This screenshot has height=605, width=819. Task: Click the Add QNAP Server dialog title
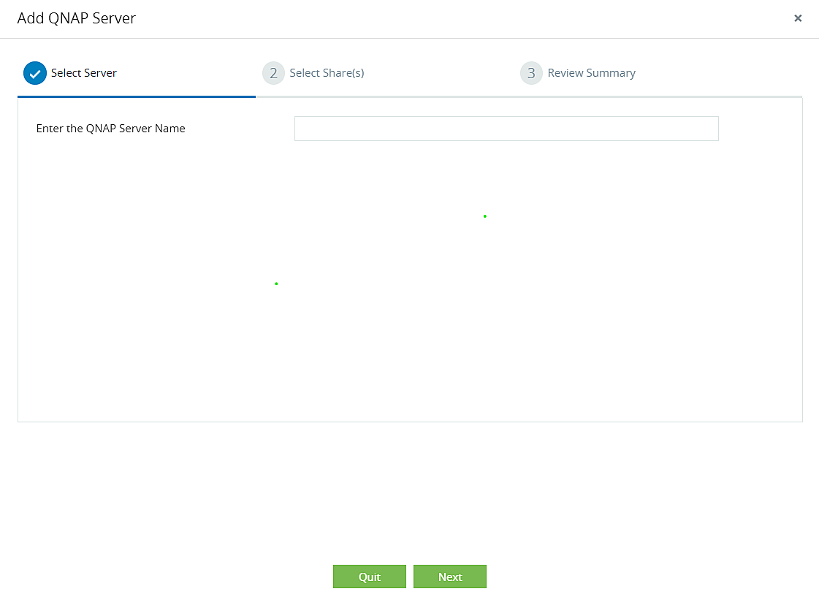tap(77, 18)
